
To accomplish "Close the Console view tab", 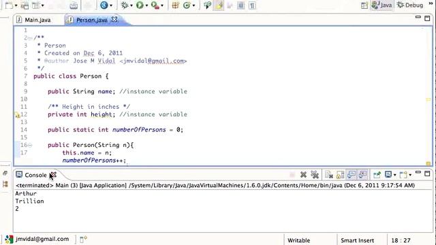I will coord(53,174).
